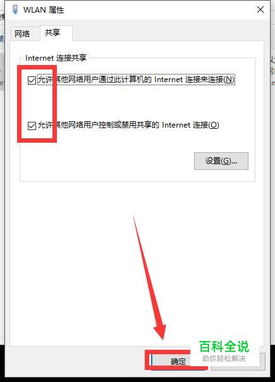Click the green 百科全说 watermark logo
This screenshot has width=275, height=382.
click(x=224, y=347)
